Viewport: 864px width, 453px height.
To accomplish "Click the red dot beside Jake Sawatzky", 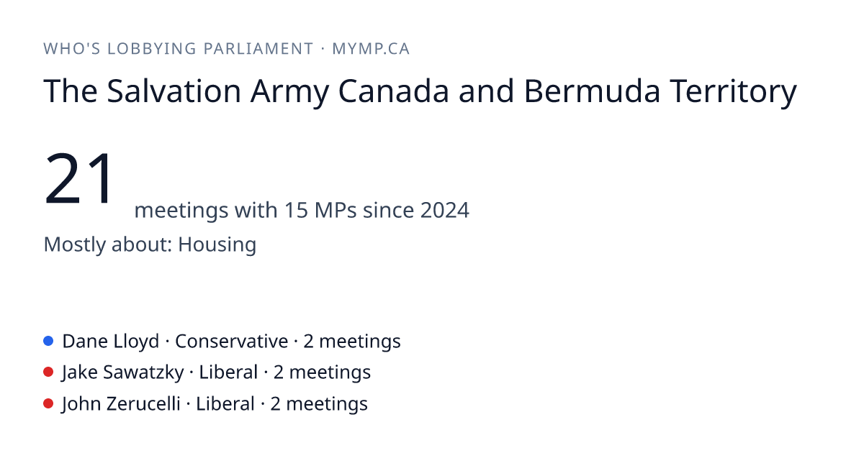I will (x=48, y=372).
